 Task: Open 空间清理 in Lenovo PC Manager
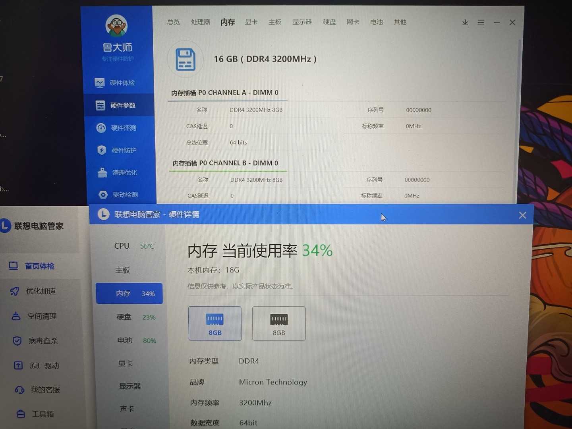pos(34,316)
